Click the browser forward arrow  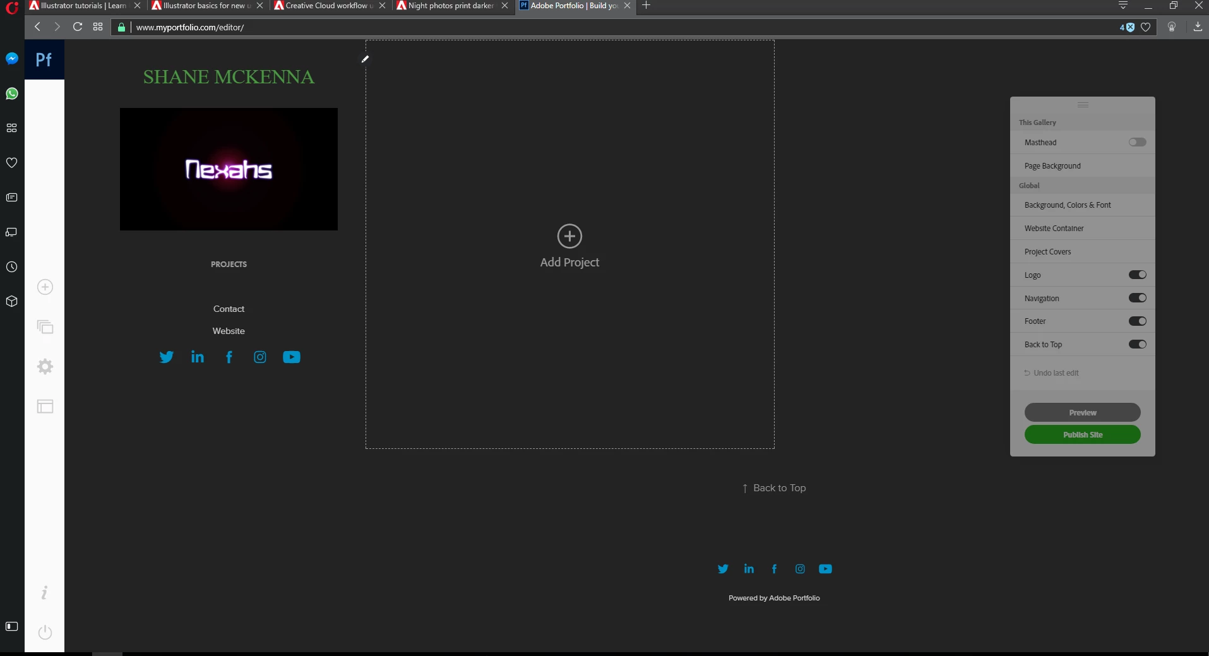[57, 27]
